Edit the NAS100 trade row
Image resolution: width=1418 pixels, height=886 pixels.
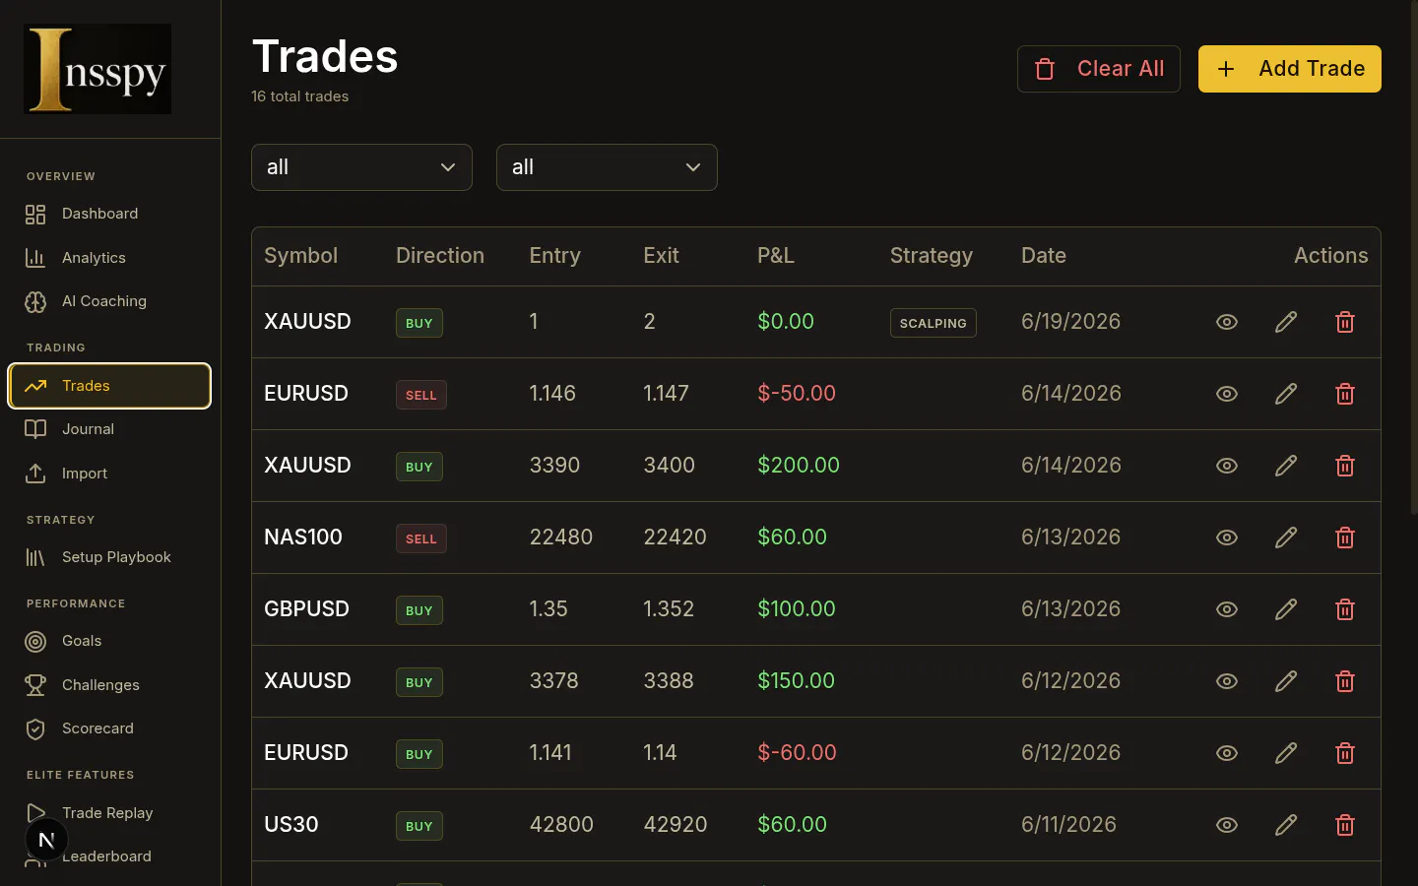(1286, 538)
